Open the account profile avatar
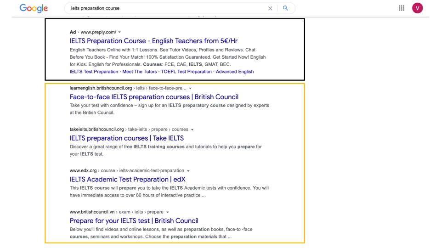Viewport: 441px width, 248px height. tap(417, 8)
